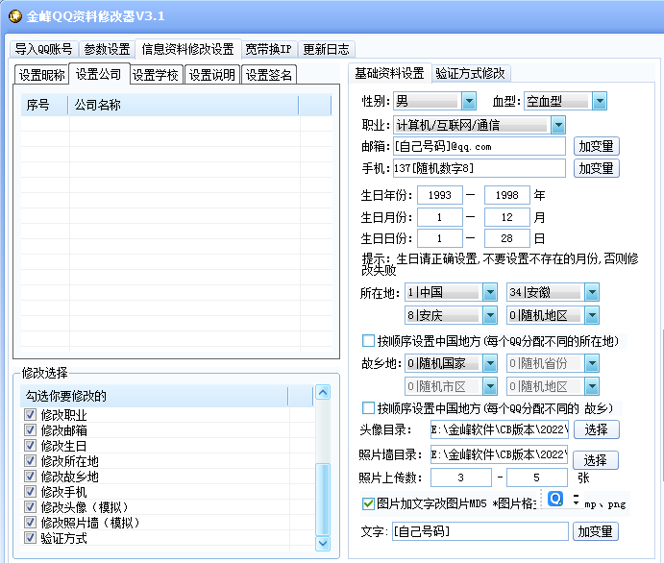Click photo upload maximum field 5
This screenshot has height=563, width=664.
[x=537, y=477]
